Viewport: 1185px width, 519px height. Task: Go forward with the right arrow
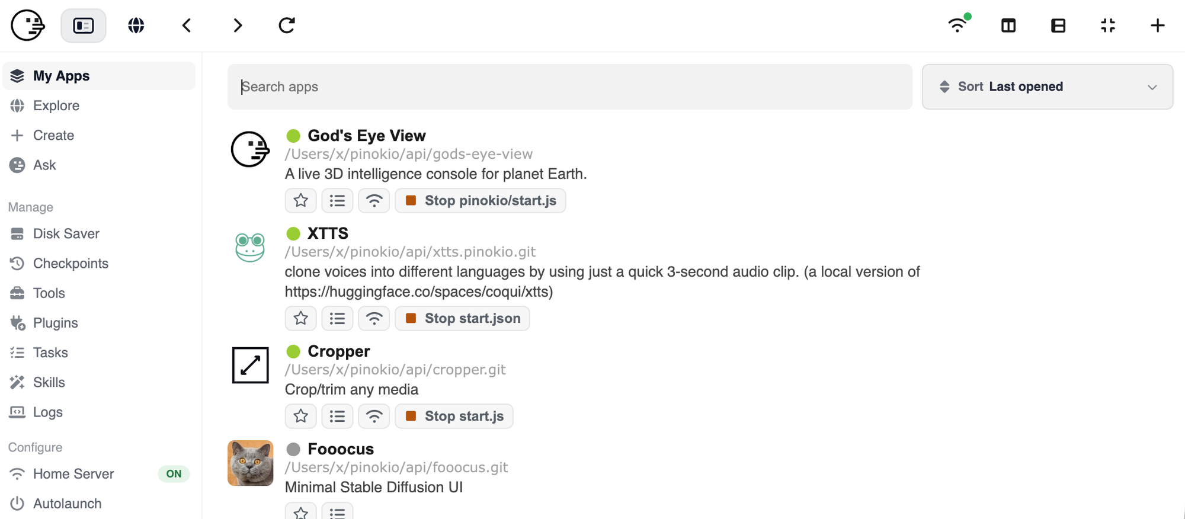tap(238, 25)
